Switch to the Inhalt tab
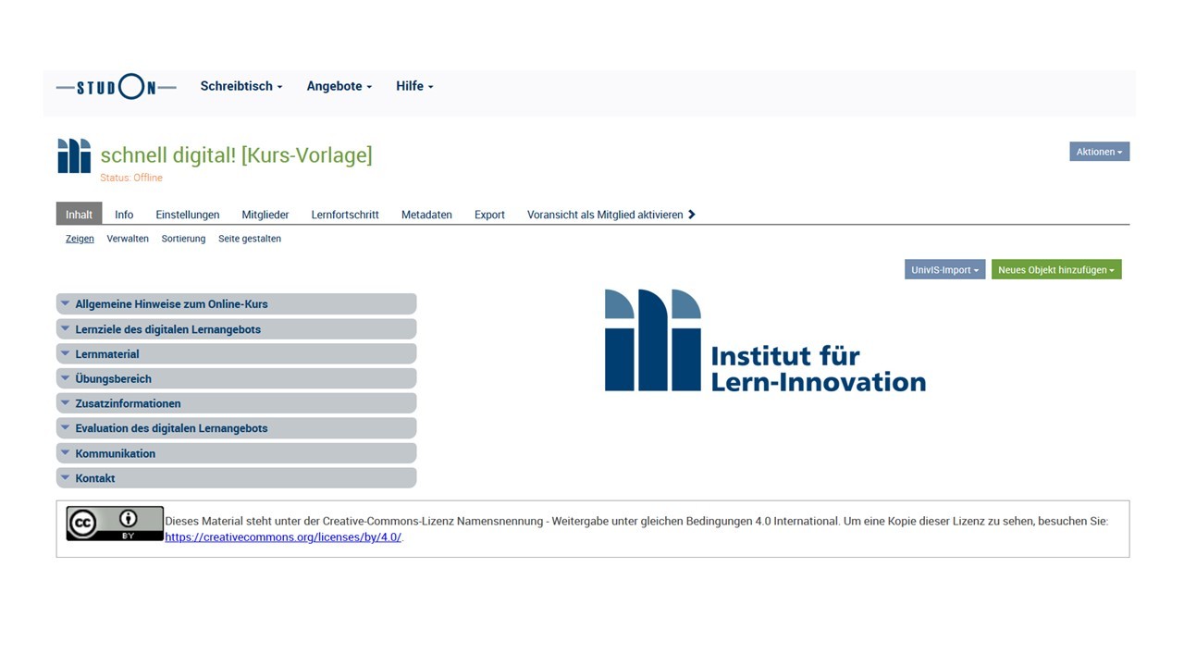1184x666 pixels. point(79,214)
